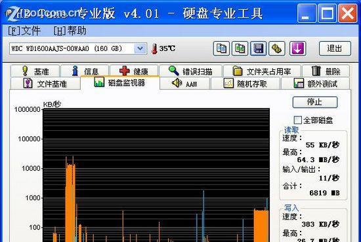Click the copy screenshot to clipboard icon
Screen dimensions: 361x242
[x=240, y=48]
